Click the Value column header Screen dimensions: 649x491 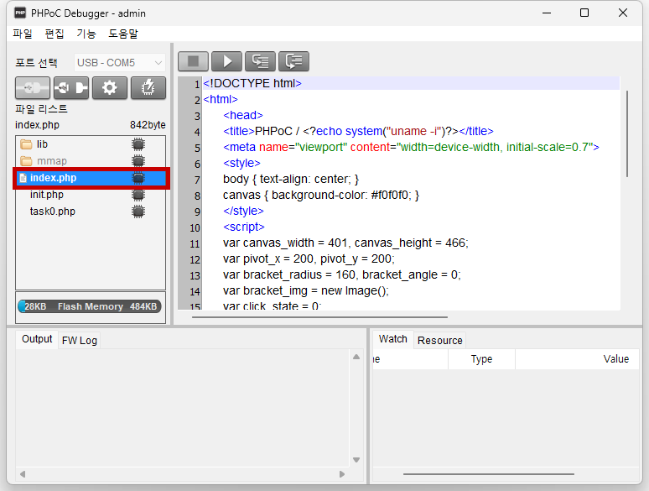pos(578,359)
